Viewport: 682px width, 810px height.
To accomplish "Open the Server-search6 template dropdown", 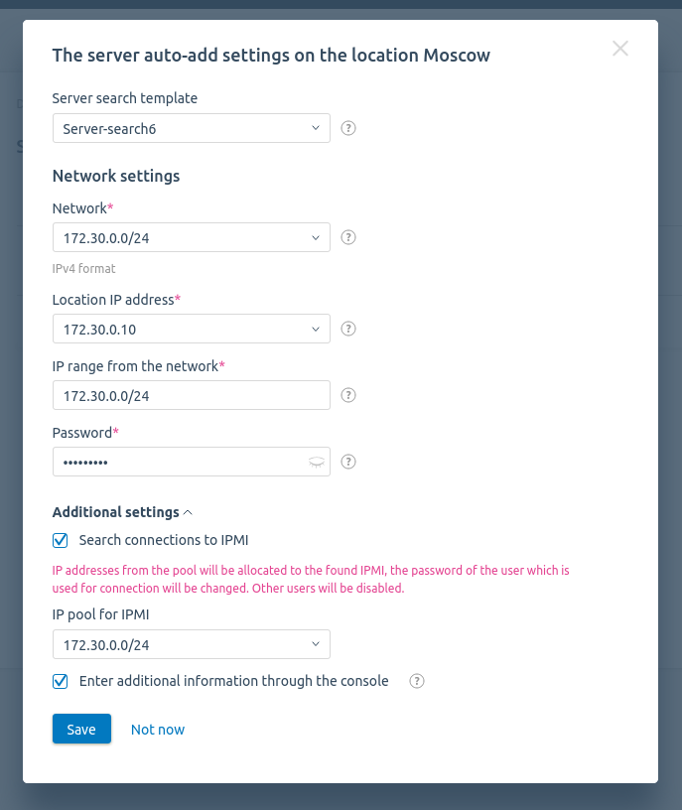I will coord(192,128).
